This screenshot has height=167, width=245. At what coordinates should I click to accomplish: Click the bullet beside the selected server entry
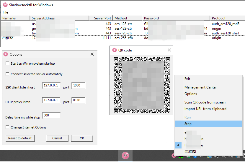coord(178,145)
